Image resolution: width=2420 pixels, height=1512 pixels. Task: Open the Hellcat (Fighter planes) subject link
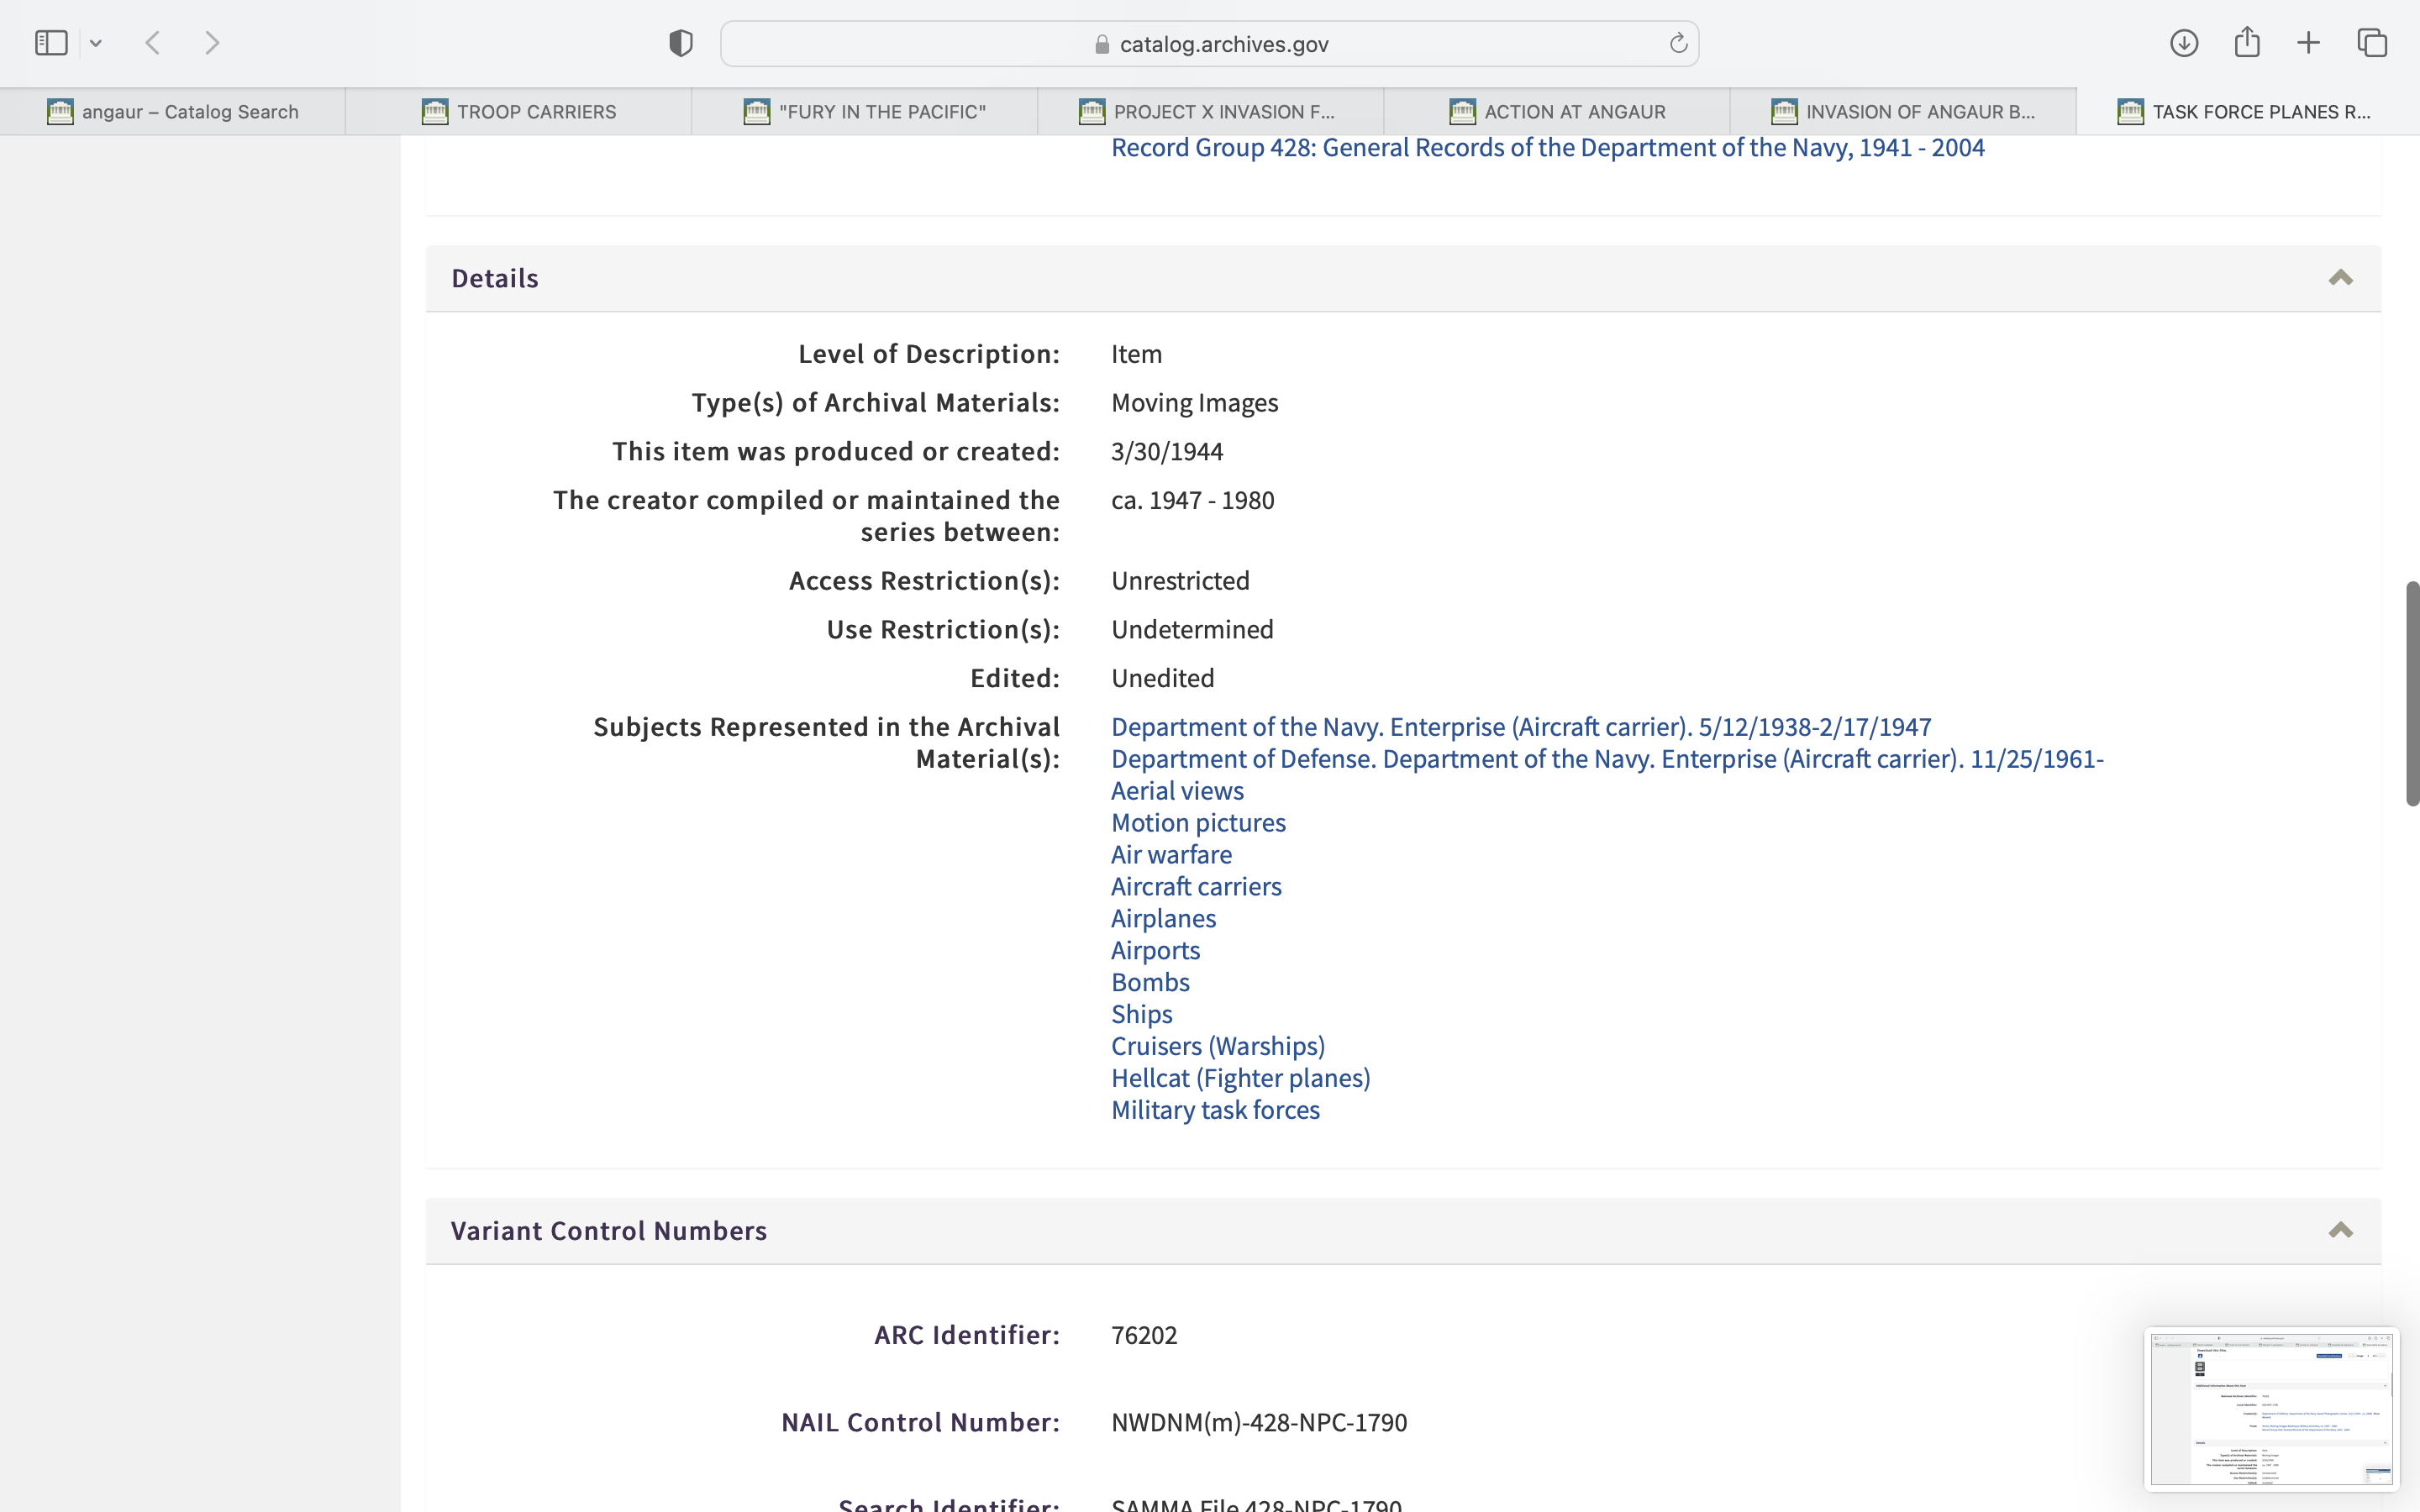click(x=1240, y=1078)
